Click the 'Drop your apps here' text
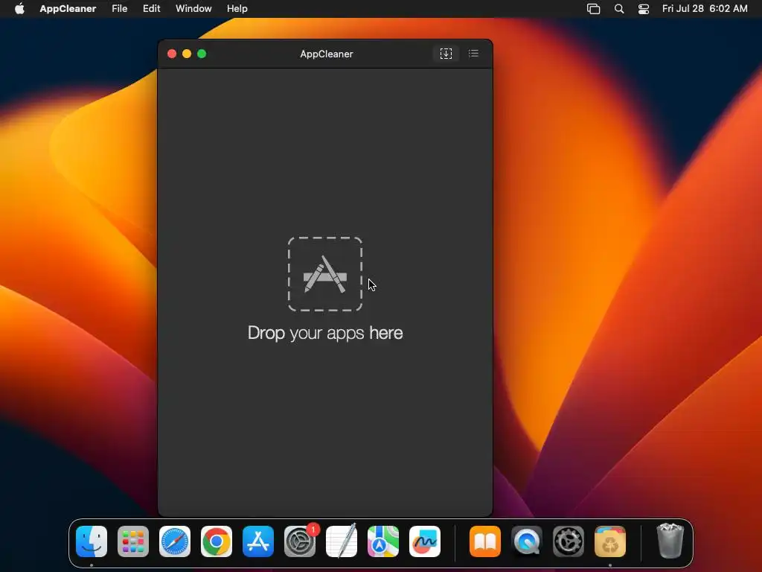The image size is (762, 572). click(325, 333)
